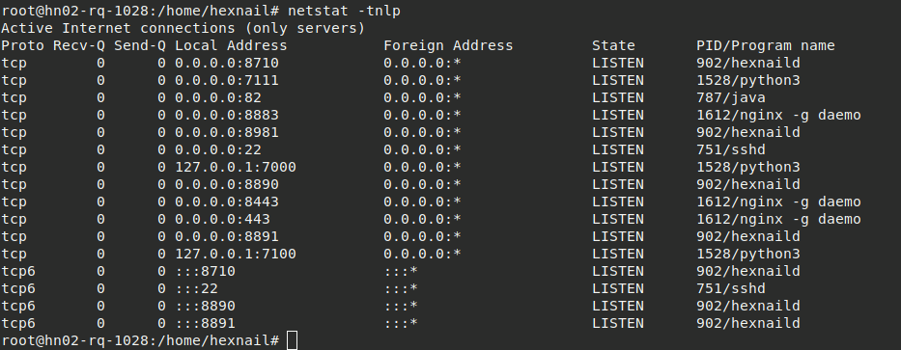901x350 pixels.
Task: Select the 0.0.0.0:7111 local address
Action: coord(227,80)
